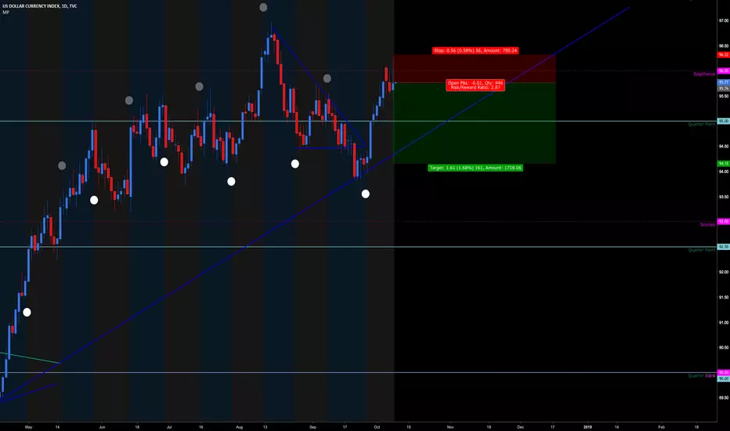Click the 91.00 price axis value
The width and height of the screenshot is (730, 431).
point(724,322)
